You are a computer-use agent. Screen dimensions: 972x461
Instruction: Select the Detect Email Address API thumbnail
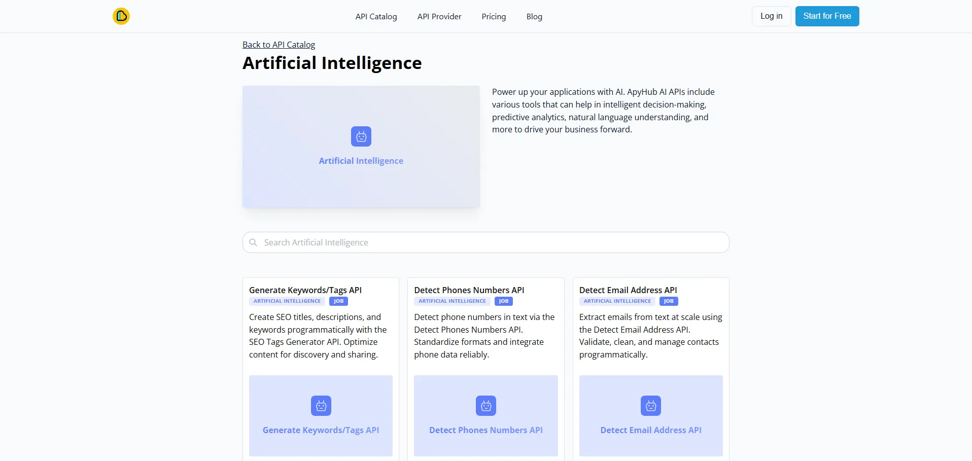(651, 416)
